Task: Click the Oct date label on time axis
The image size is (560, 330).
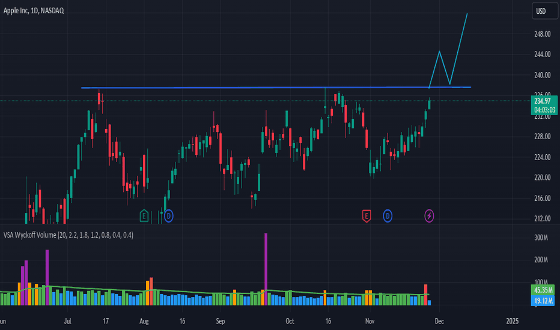Action: click(x=290, y=321)
